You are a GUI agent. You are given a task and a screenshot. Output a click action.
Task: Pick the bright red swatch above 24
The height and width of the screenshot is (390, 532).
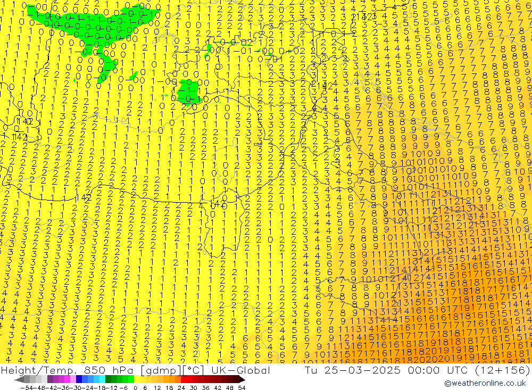click(x=184, y=379)
